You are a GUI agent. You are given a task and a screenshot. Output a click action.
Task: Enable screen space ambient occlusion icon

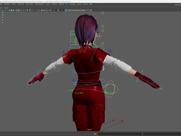[27, 10]
